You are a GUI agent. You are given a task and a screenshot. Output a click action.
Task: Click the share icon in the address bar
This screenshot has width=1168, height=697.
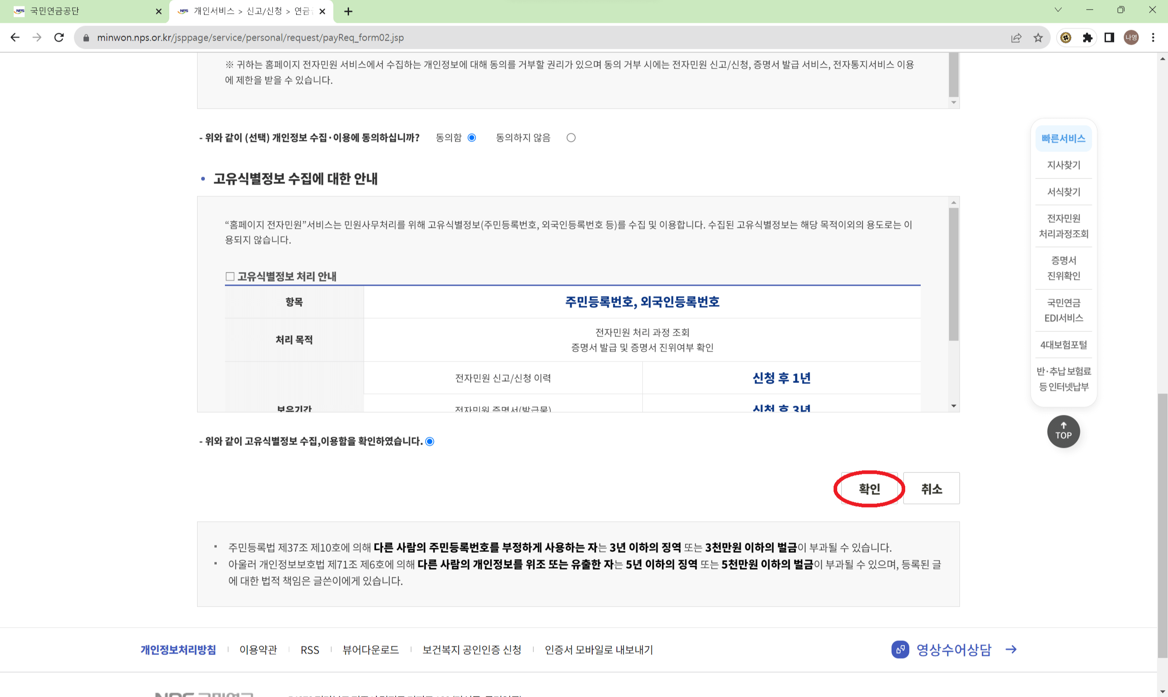[1017, 37]
